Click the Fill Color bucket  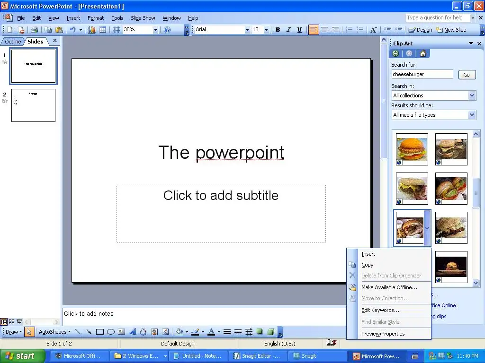(x=179, y=332)
